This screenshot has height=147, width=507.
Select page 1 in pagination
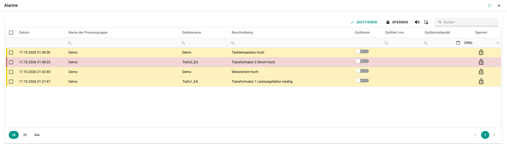pos(485,135)
